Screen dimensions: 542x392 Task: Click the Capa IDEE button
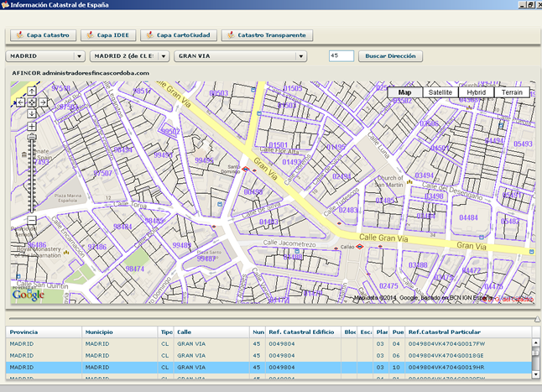(108, 35)
